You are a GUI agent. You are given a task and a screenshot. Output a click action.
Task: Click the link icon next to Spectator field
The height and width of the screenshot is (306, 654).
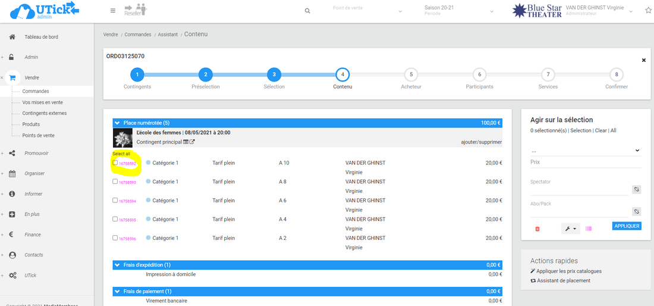(636, 189)
